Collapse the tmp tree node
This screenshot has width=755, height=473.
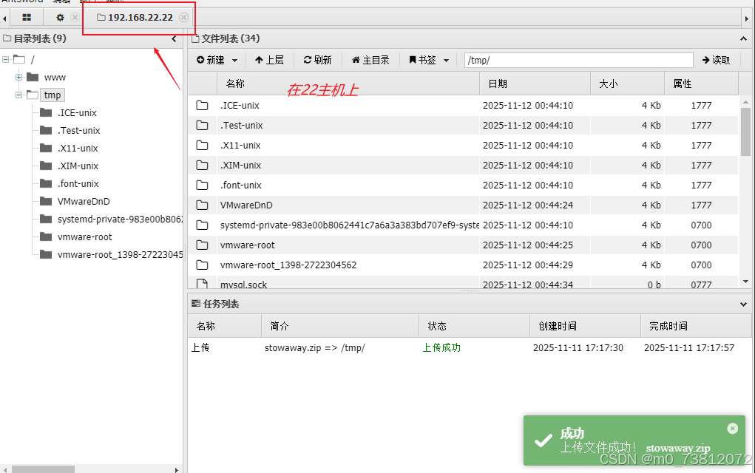(x=18, y=95)
